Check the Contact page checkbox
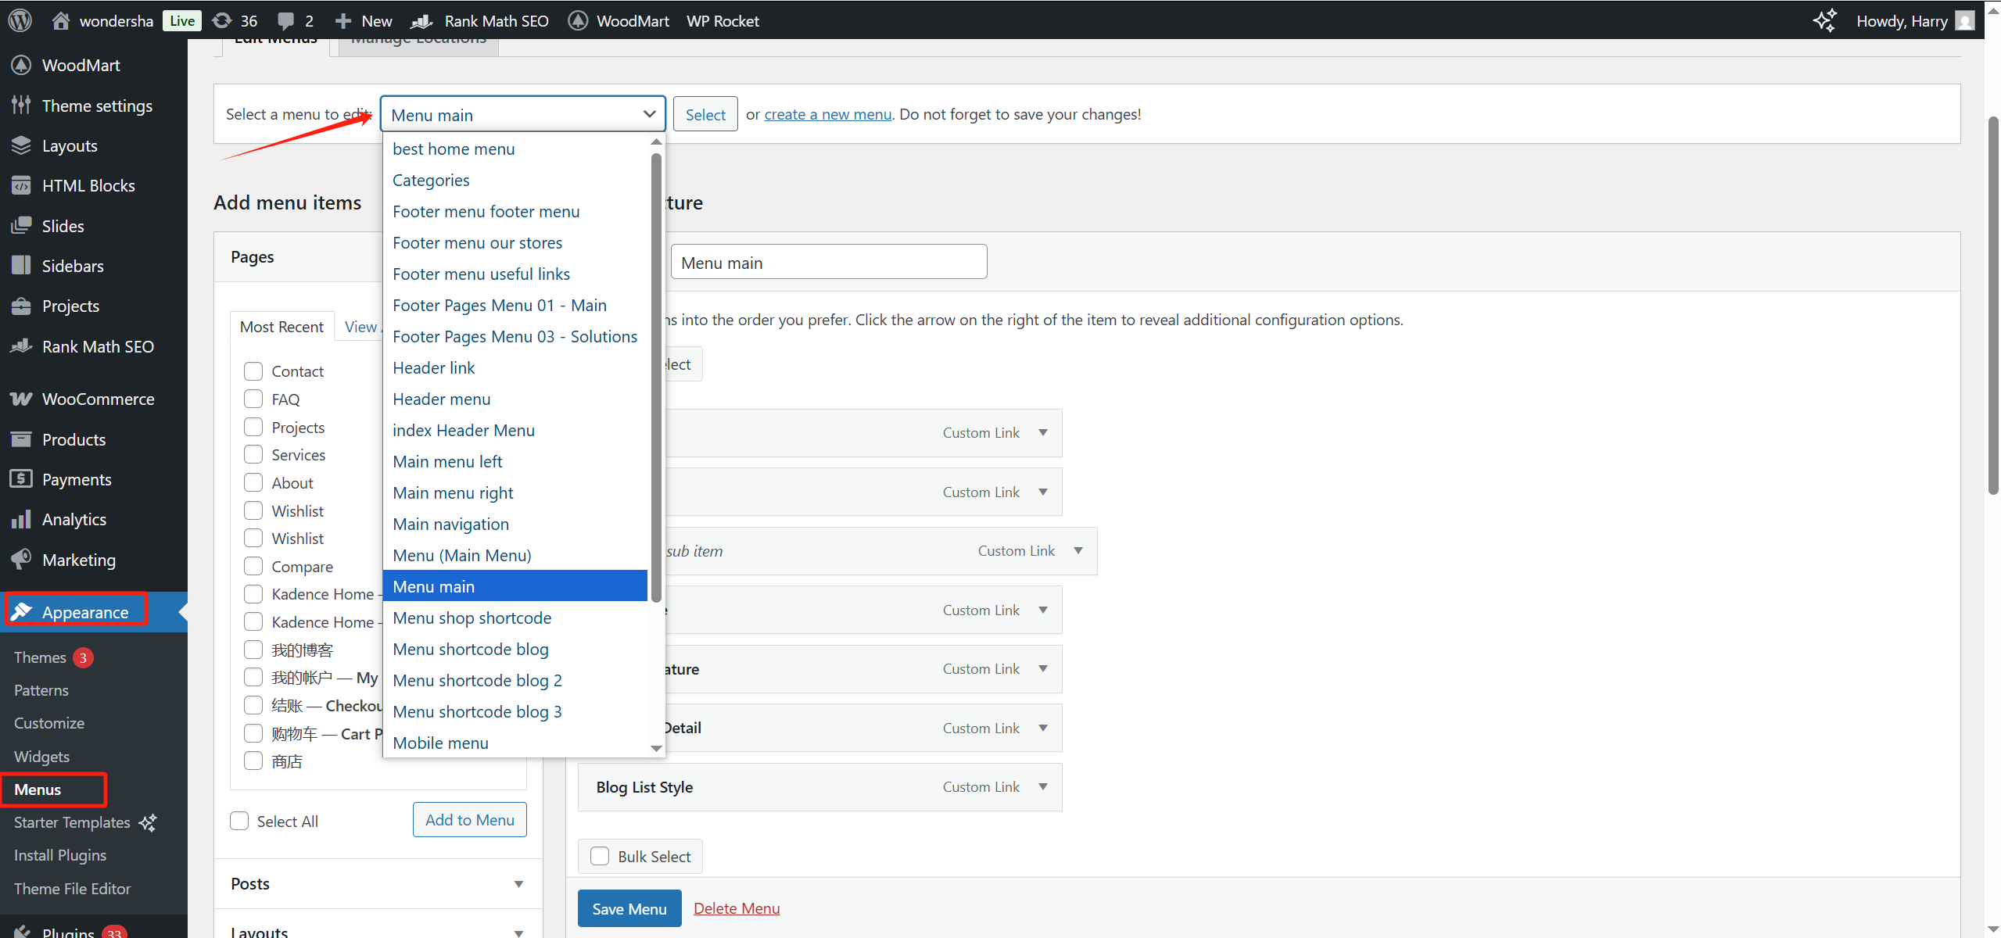 coord(253,371)
